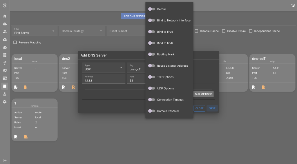This screenshot has height=164, width=297.
Task: Delete the dns-ecT server card
Action: coord(263,87)
